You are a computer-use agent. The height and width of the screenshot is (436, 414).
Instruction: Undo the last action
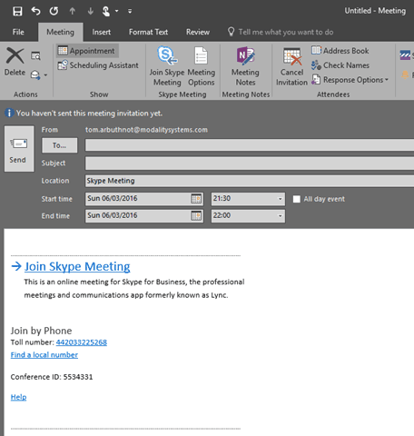35,11
